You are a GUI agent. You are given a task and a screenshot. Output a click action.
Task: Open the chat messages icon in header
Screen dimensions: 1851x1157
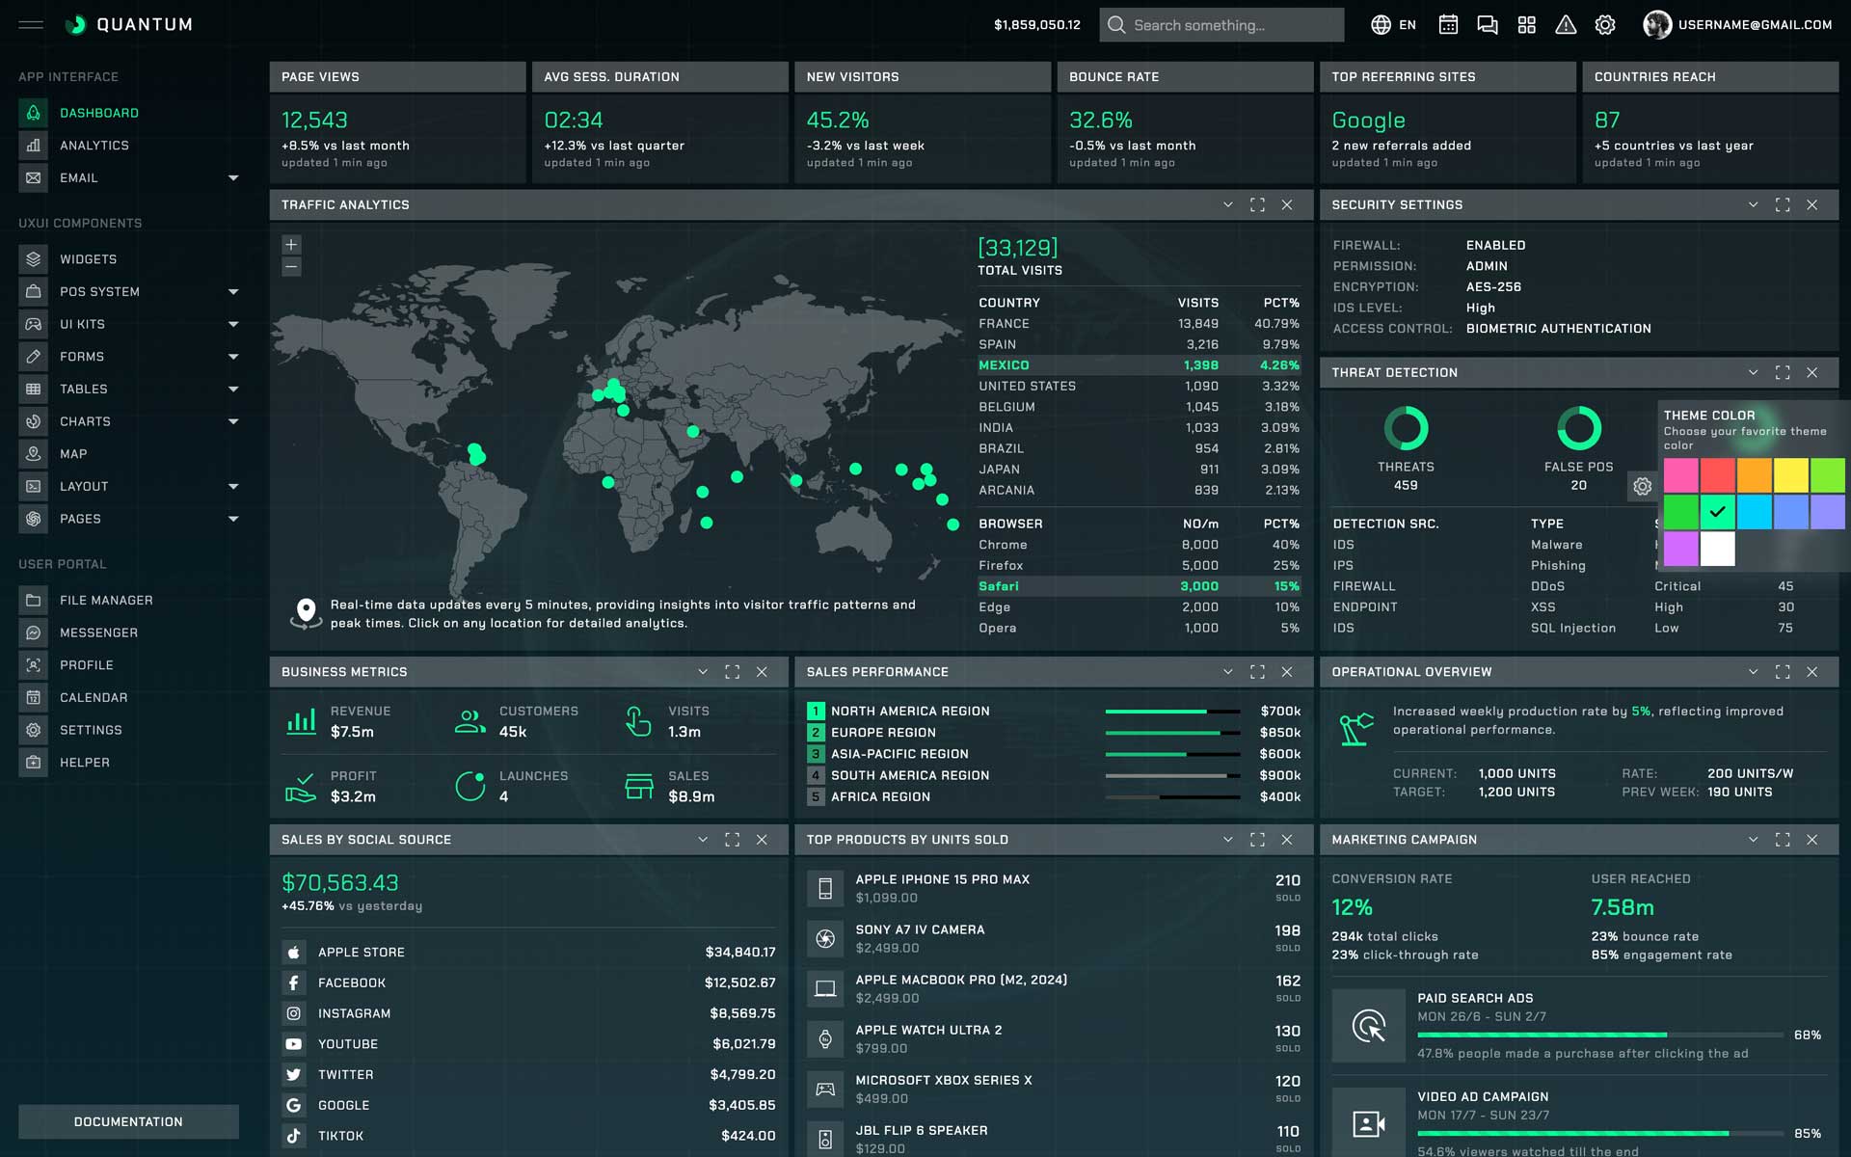pyautogui.click(x=1488, y=25)
